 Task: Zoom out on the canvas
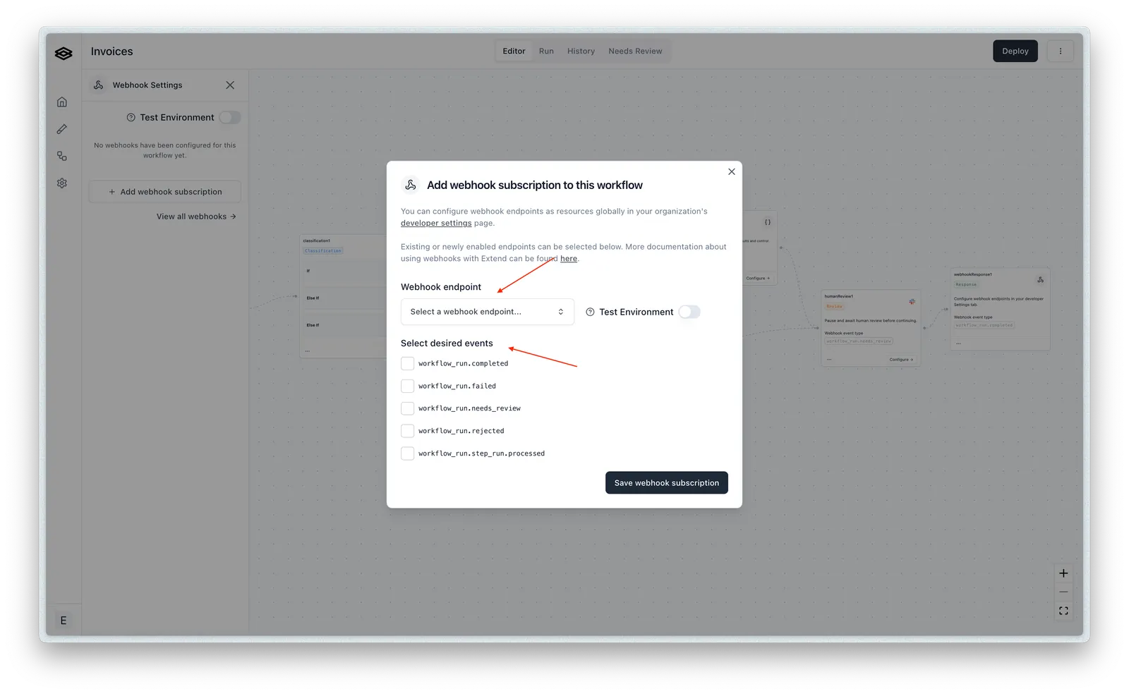tap(1063, 592)
